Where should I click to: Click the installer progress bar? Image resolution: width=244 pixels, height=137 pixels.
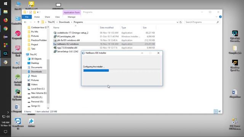tap(122, 70)
